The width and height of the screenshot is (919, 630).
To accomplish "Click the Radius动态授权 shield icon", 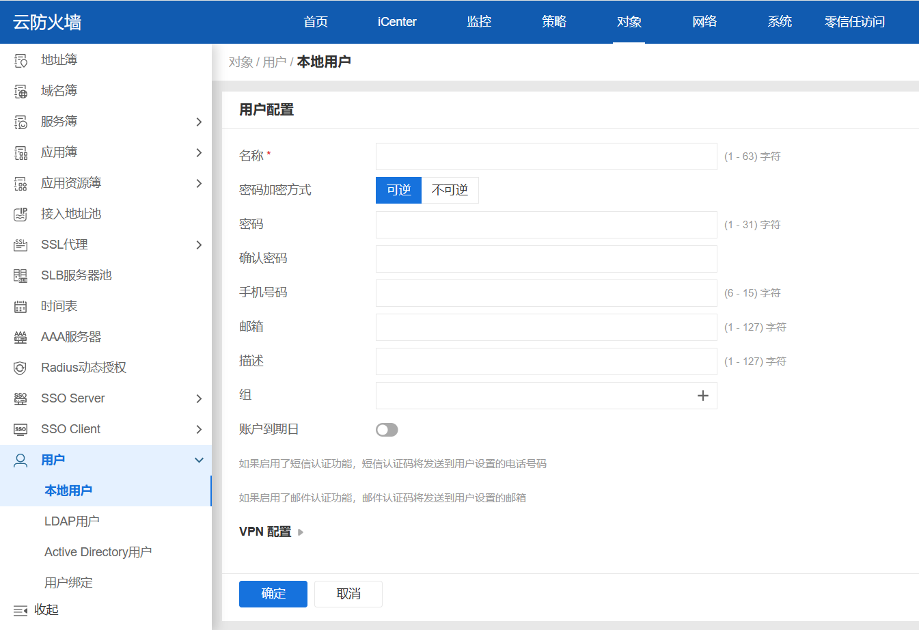I will [20, 368].
